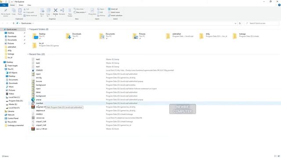The height and width of the screenshot is (158, 281).
Task: Select Local Disk (C:) in sidebar
Action: [x=14, y=97]
